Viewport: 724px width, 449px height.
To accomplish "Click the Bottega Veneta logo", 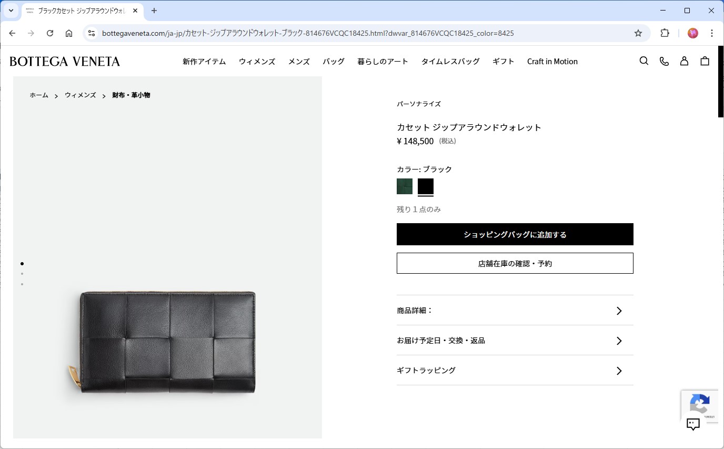I will pyautogui.click(x=65, y=61).
